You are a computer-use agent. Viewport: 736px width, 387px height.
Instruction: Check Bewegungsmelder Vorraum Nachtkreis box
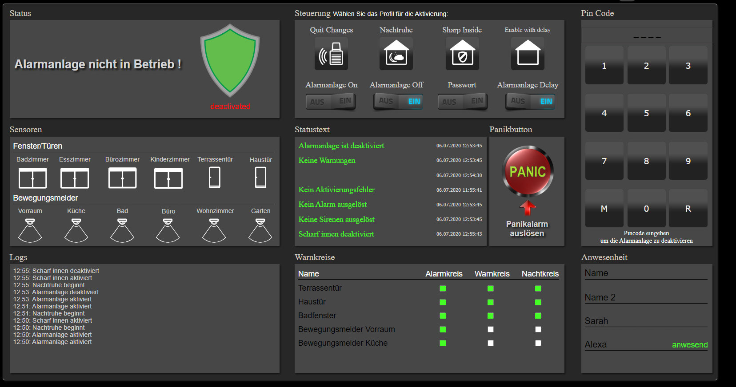[538, 329]
